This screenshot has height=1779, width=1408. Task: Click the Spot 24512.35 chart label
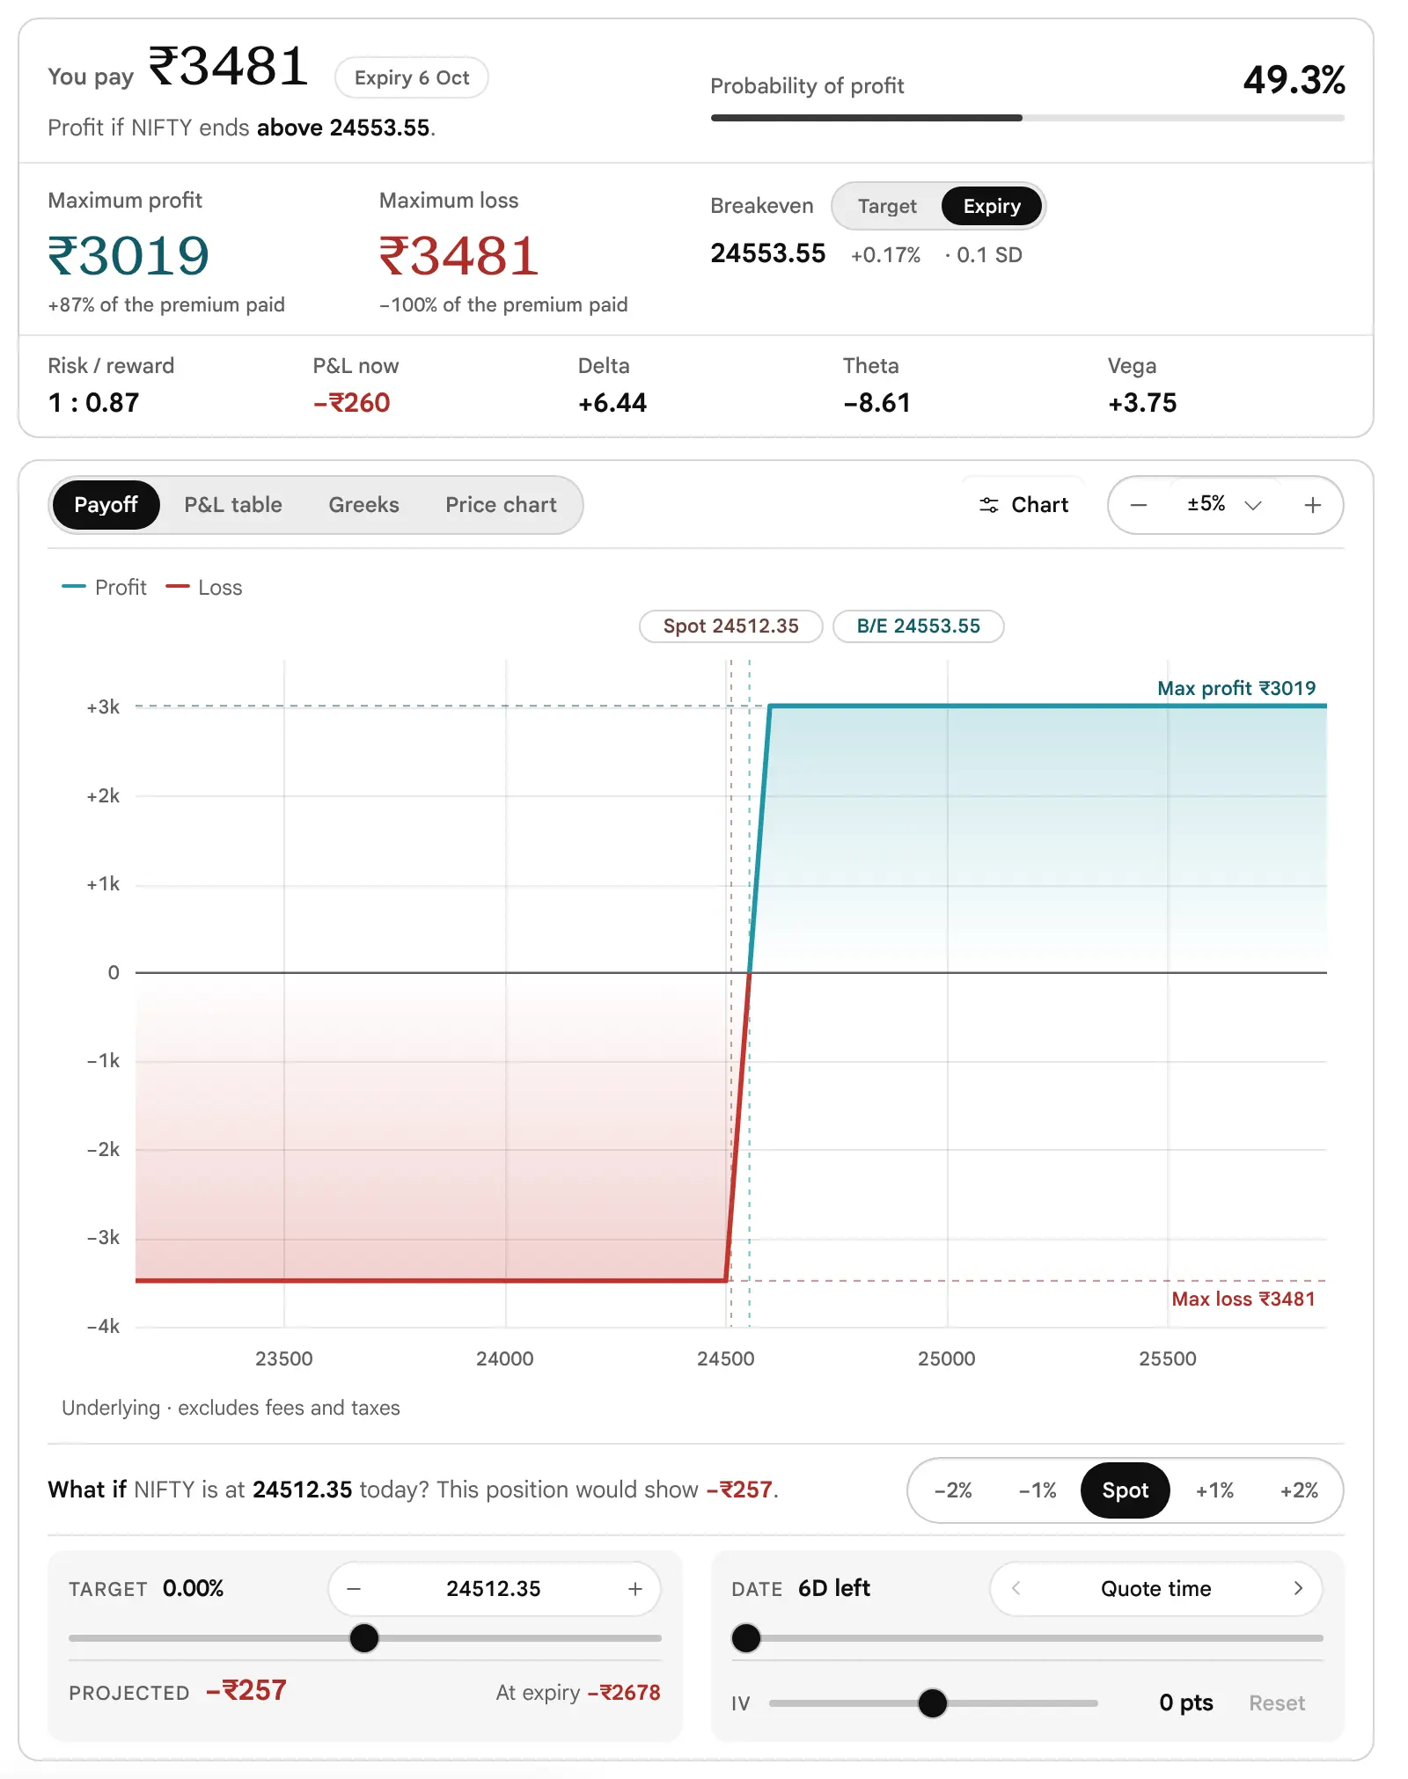[x=731, y=626]
